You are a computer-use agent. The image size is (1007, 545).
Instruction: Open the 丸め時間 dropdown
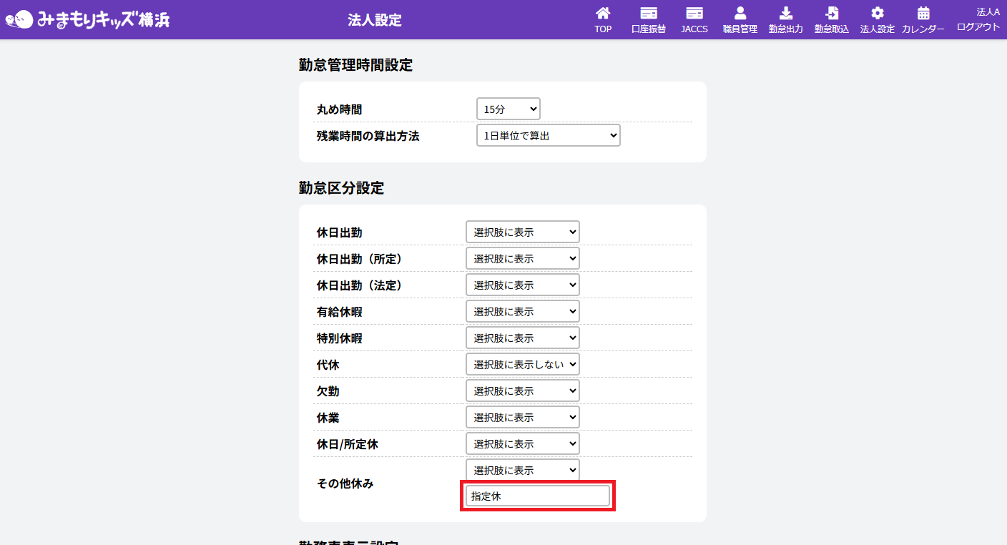508,109
